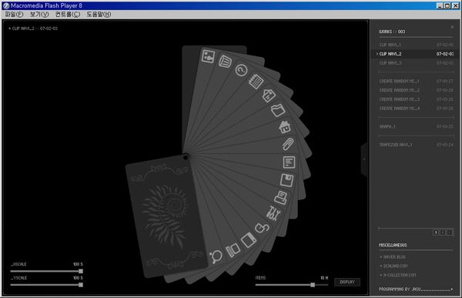The width and height of the screenshot is (462, 298).
Task: Open the folder icon card
Action: [278, 110]
